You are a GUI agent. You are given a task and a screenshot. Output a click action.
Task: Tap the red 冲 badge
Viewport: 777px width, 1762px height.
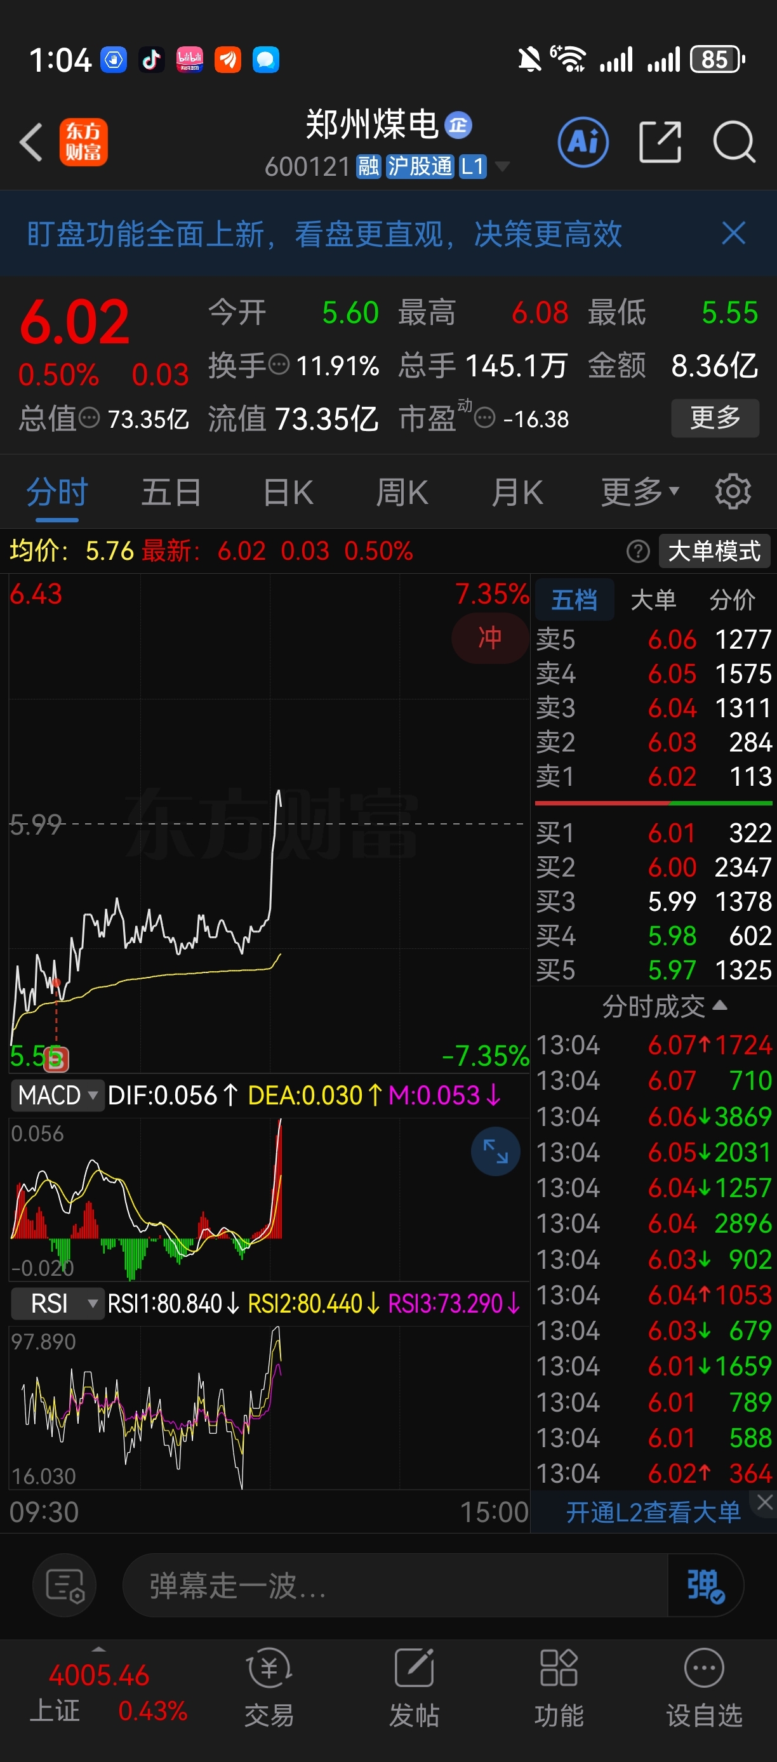489,637
